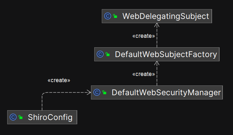
Task: Select the WebDelegatingSubject node label
Action: tap(166, 16)
